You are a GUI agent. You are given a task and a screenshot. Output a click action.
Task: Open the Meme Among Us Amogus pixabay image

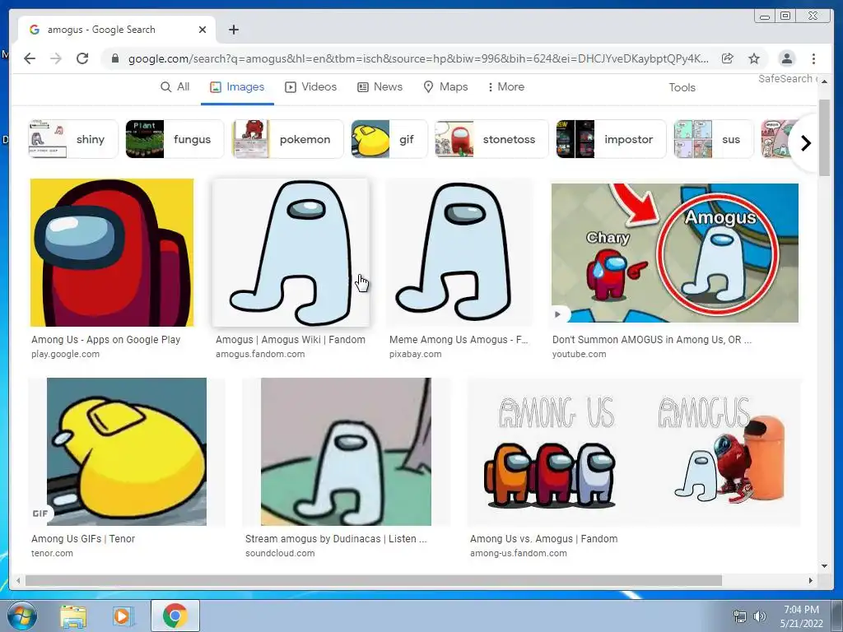459,253
